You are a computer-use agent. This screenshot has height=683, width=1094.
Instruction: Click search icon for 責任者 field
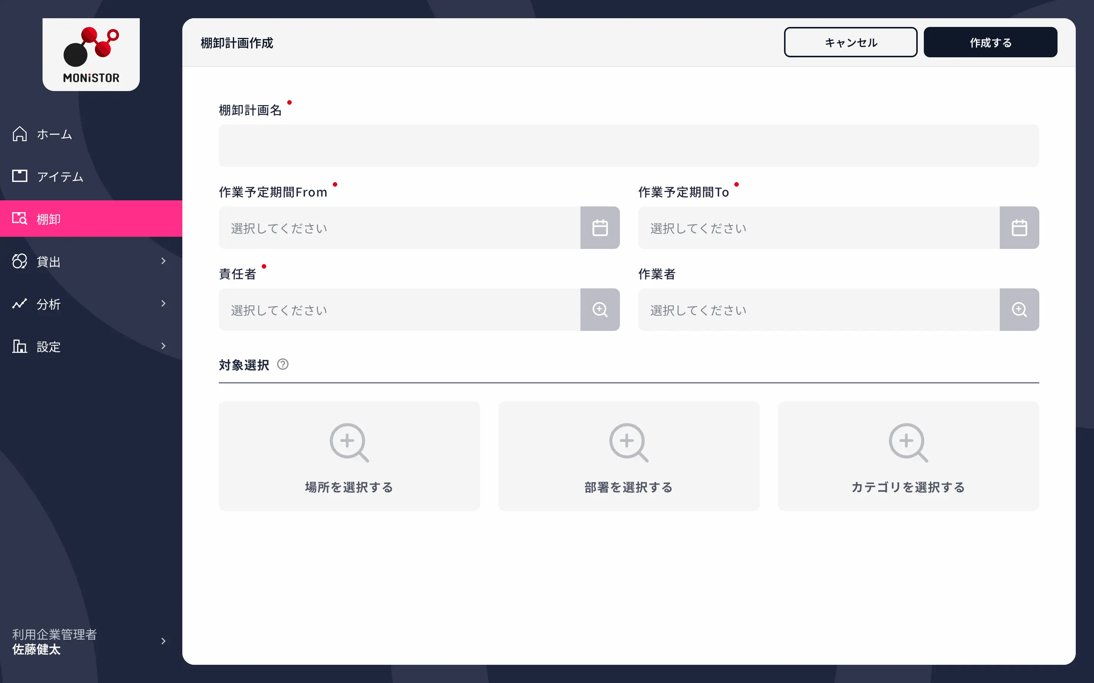coord(600,309)
